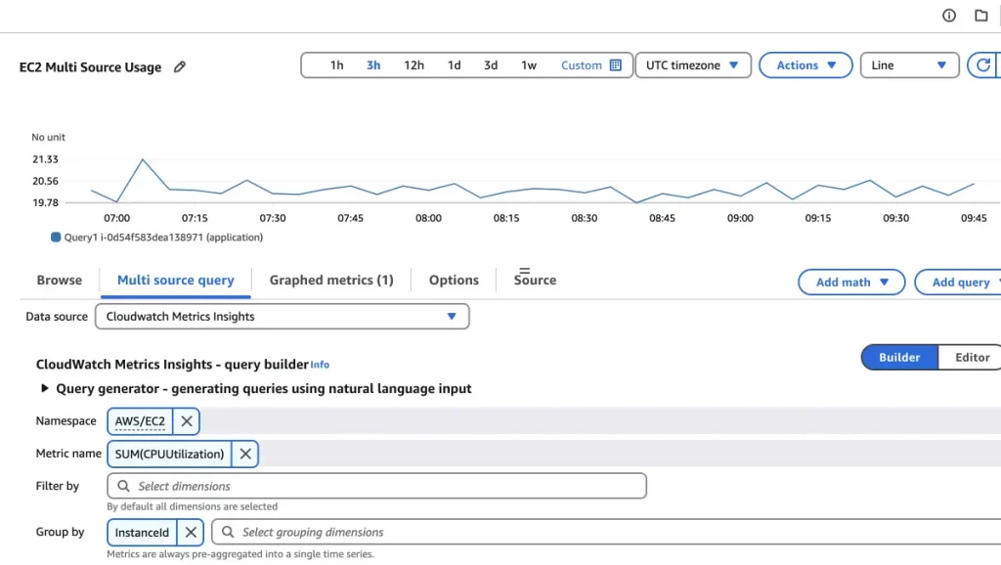The image size is (1001, 565).
Task: Click the refresh graph icon
Action: click(x=982, y=65)
